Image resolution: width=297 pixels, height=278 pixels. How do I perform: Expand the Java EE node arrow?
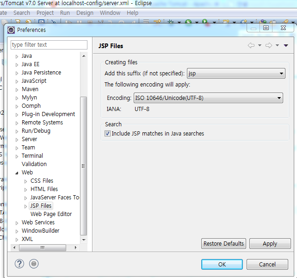17,65
